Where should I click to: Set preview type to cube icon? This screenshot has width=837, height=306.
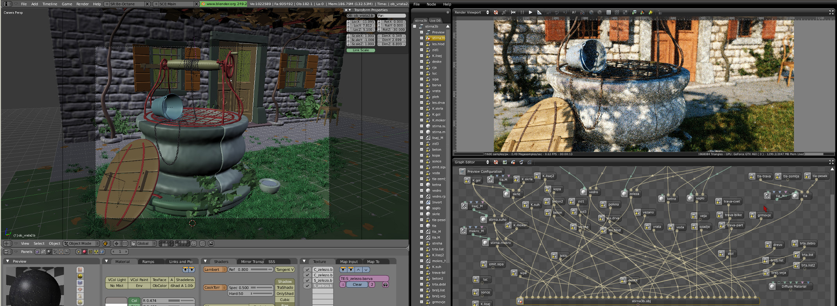tap(80, 283)
